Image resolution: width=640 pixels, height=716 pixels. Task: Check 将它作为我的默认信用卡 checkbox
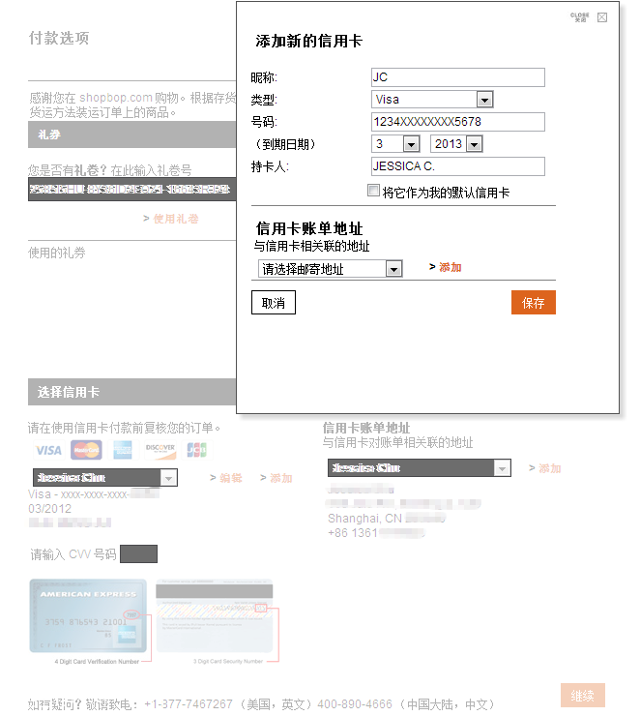click(x=373, y=191)
